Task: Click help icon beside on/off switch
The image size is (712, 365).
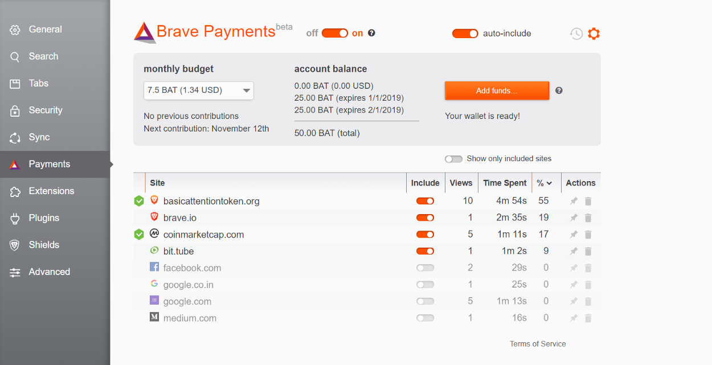Action: pyautogui.click(x=371, y=33)
